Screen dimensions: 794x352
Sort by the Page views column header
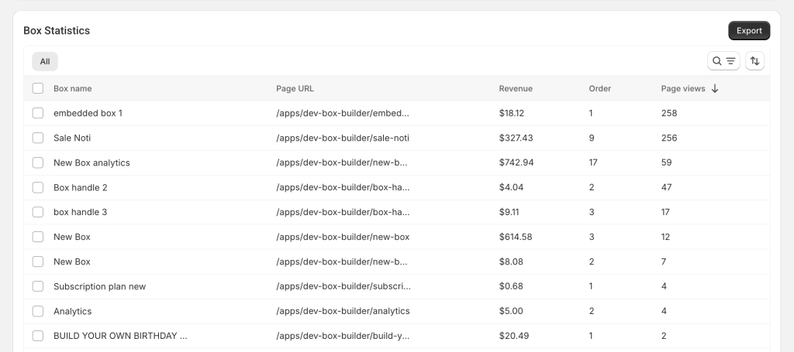(x=683, y=89)
